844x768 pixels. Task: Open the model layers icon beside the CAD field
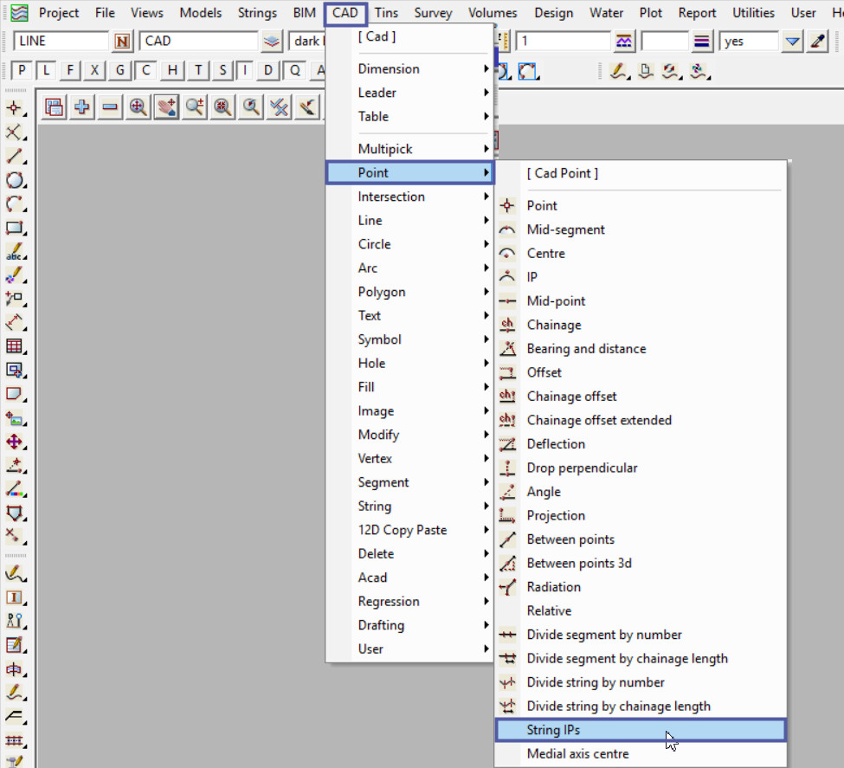273,42
